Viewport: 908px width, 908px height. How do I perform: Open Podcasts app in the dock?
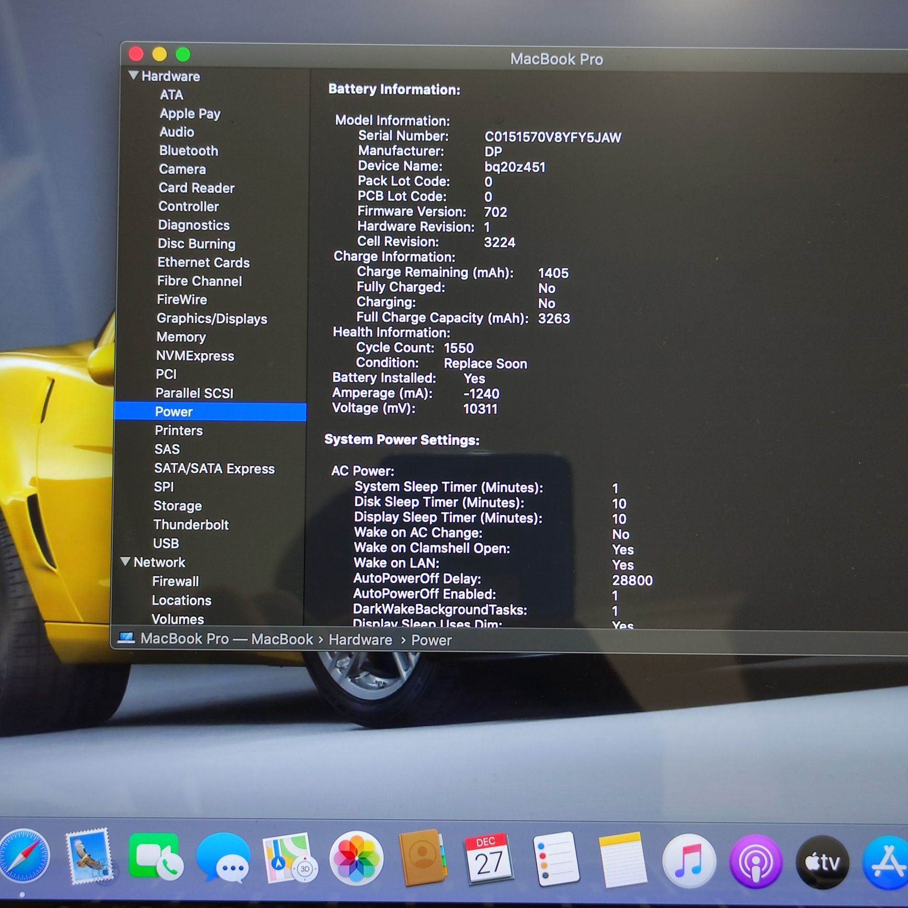(756, 862)
